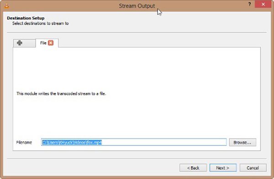274x179 pixels.
Task: Click the VLC cone icon in title bar
Action: [x=7, y=6]
